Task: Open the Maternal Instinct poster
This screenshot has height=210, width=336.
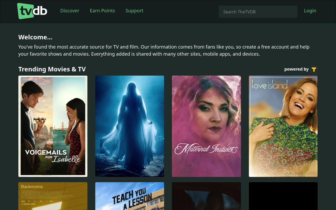Action: [x=206, y=126]
